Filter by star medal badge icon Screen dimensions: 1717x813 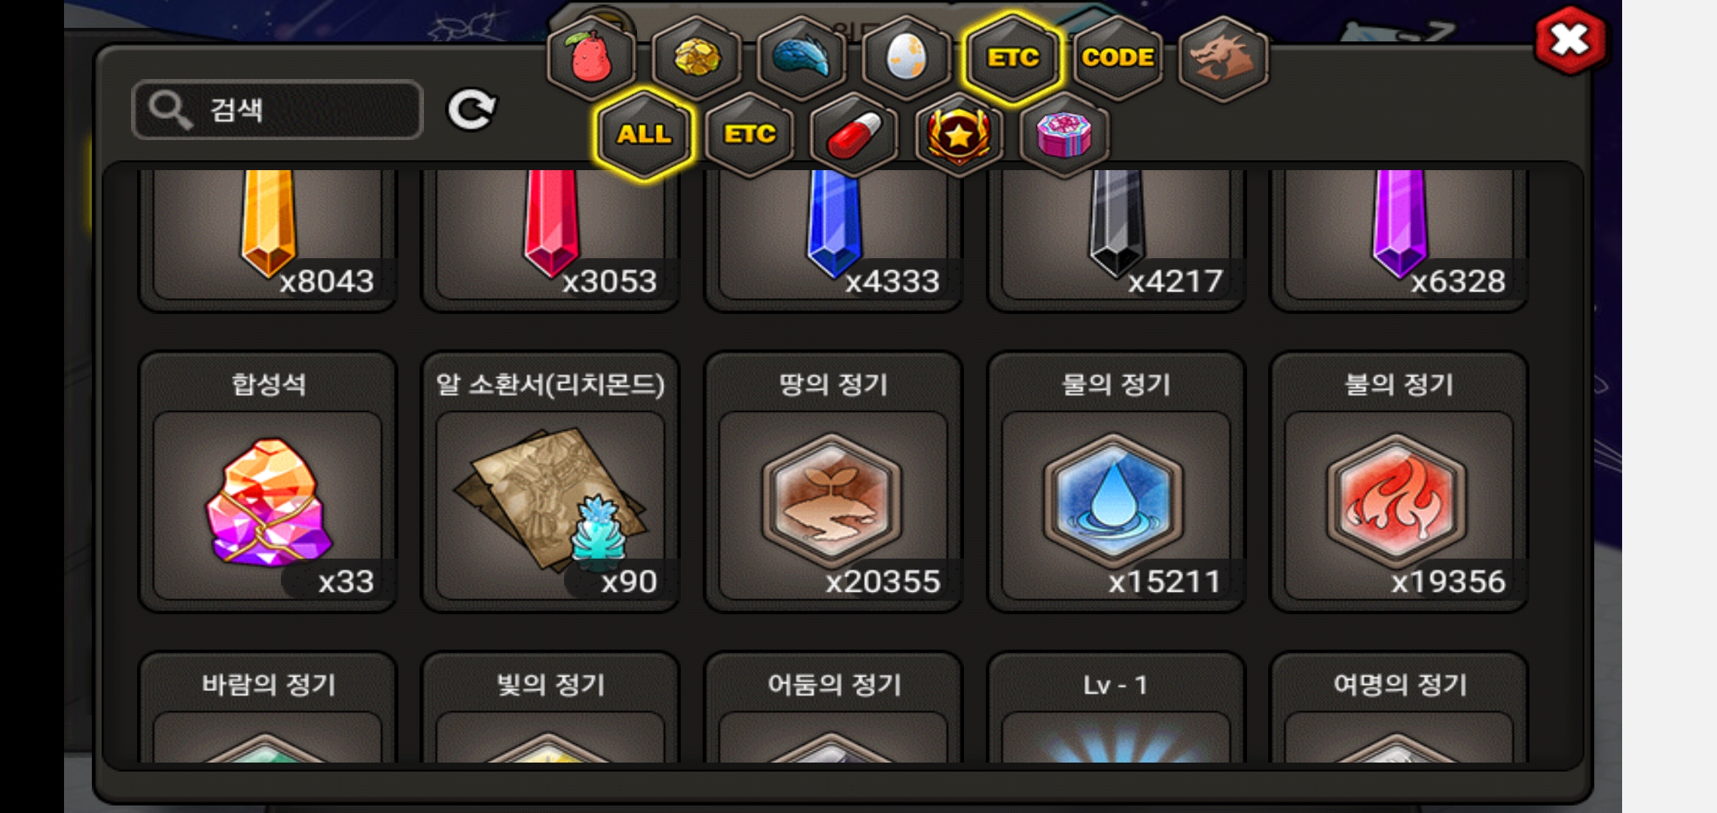(959, 135)
